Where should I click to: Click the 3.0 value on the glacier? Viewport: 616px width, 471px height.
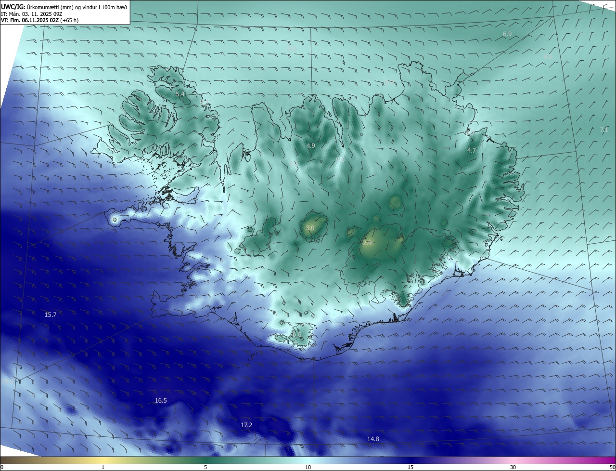[310, 228]
